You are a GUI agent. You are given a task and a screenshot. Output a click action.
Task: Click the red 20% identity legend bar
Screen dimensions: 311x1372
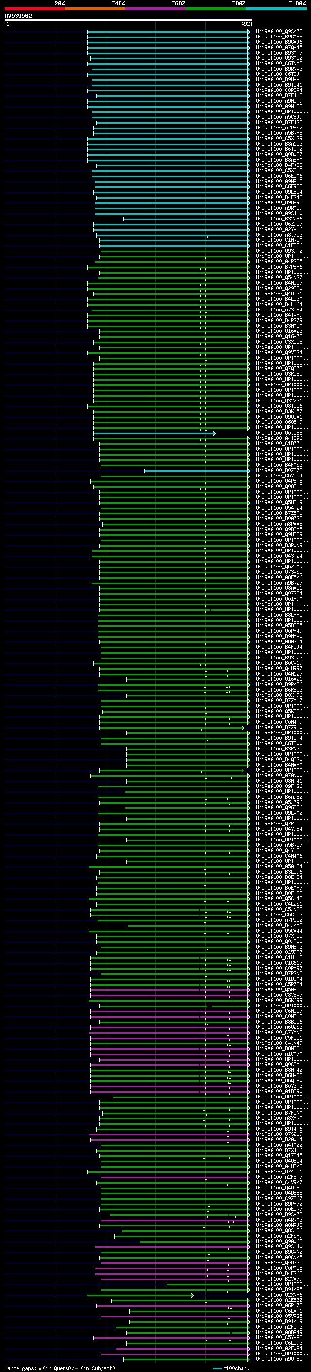(x=35, y=9)
